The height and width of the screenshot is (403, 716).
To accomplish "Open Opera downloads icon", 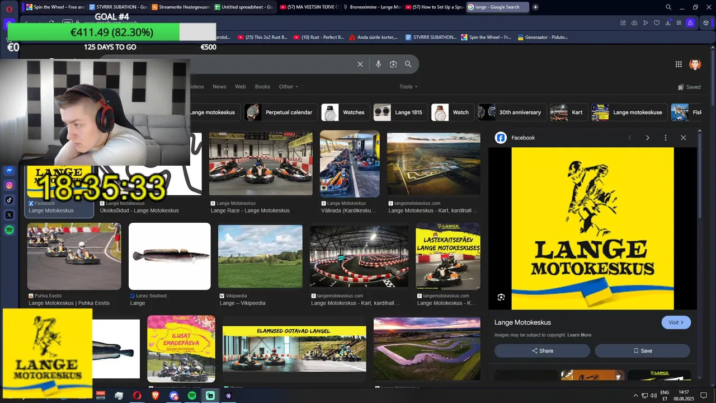I will (x=668, y=23).
